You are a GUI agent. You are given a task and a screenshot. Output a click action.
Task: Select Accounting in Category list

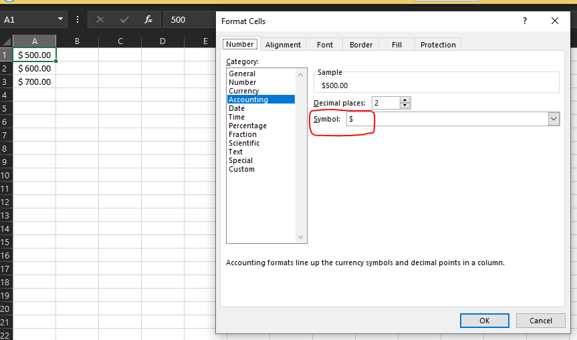click(261, 100)
